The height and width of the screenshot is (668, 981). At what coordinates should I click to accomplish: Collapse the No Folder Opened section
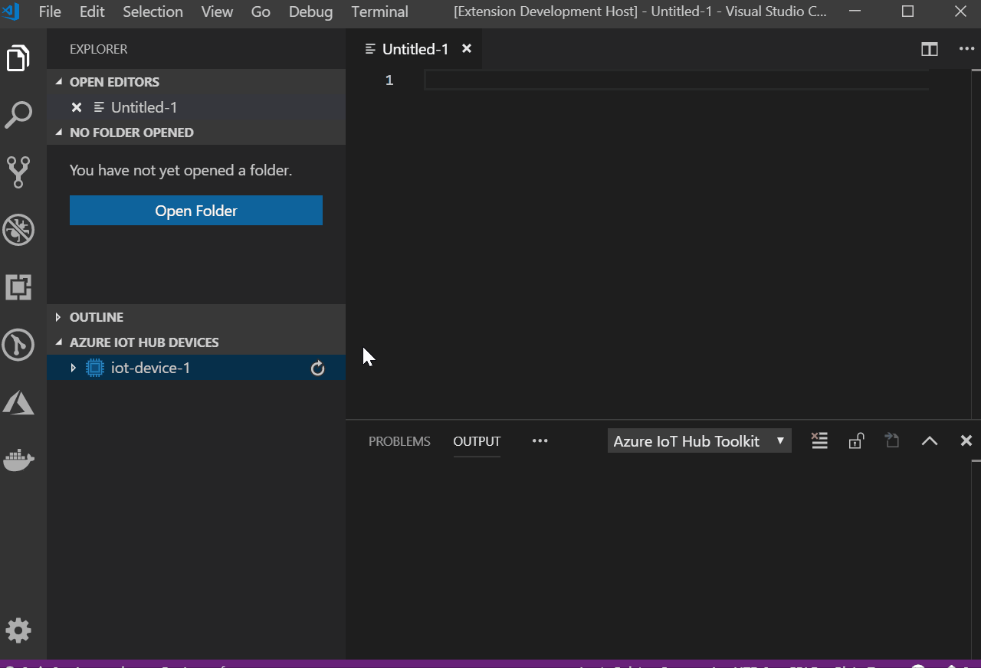58,133
